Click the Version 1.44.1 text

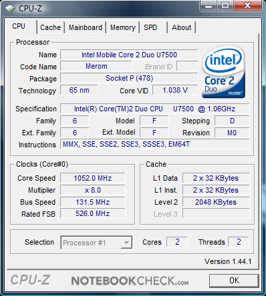click(228, 261)
